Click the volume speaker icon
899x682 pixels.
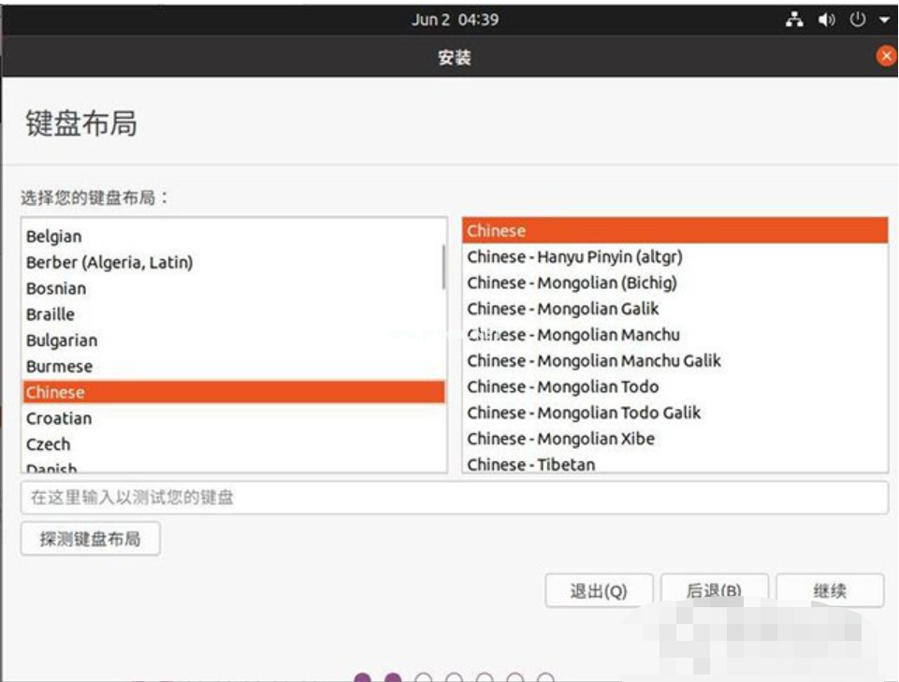(x=826, y=20)
